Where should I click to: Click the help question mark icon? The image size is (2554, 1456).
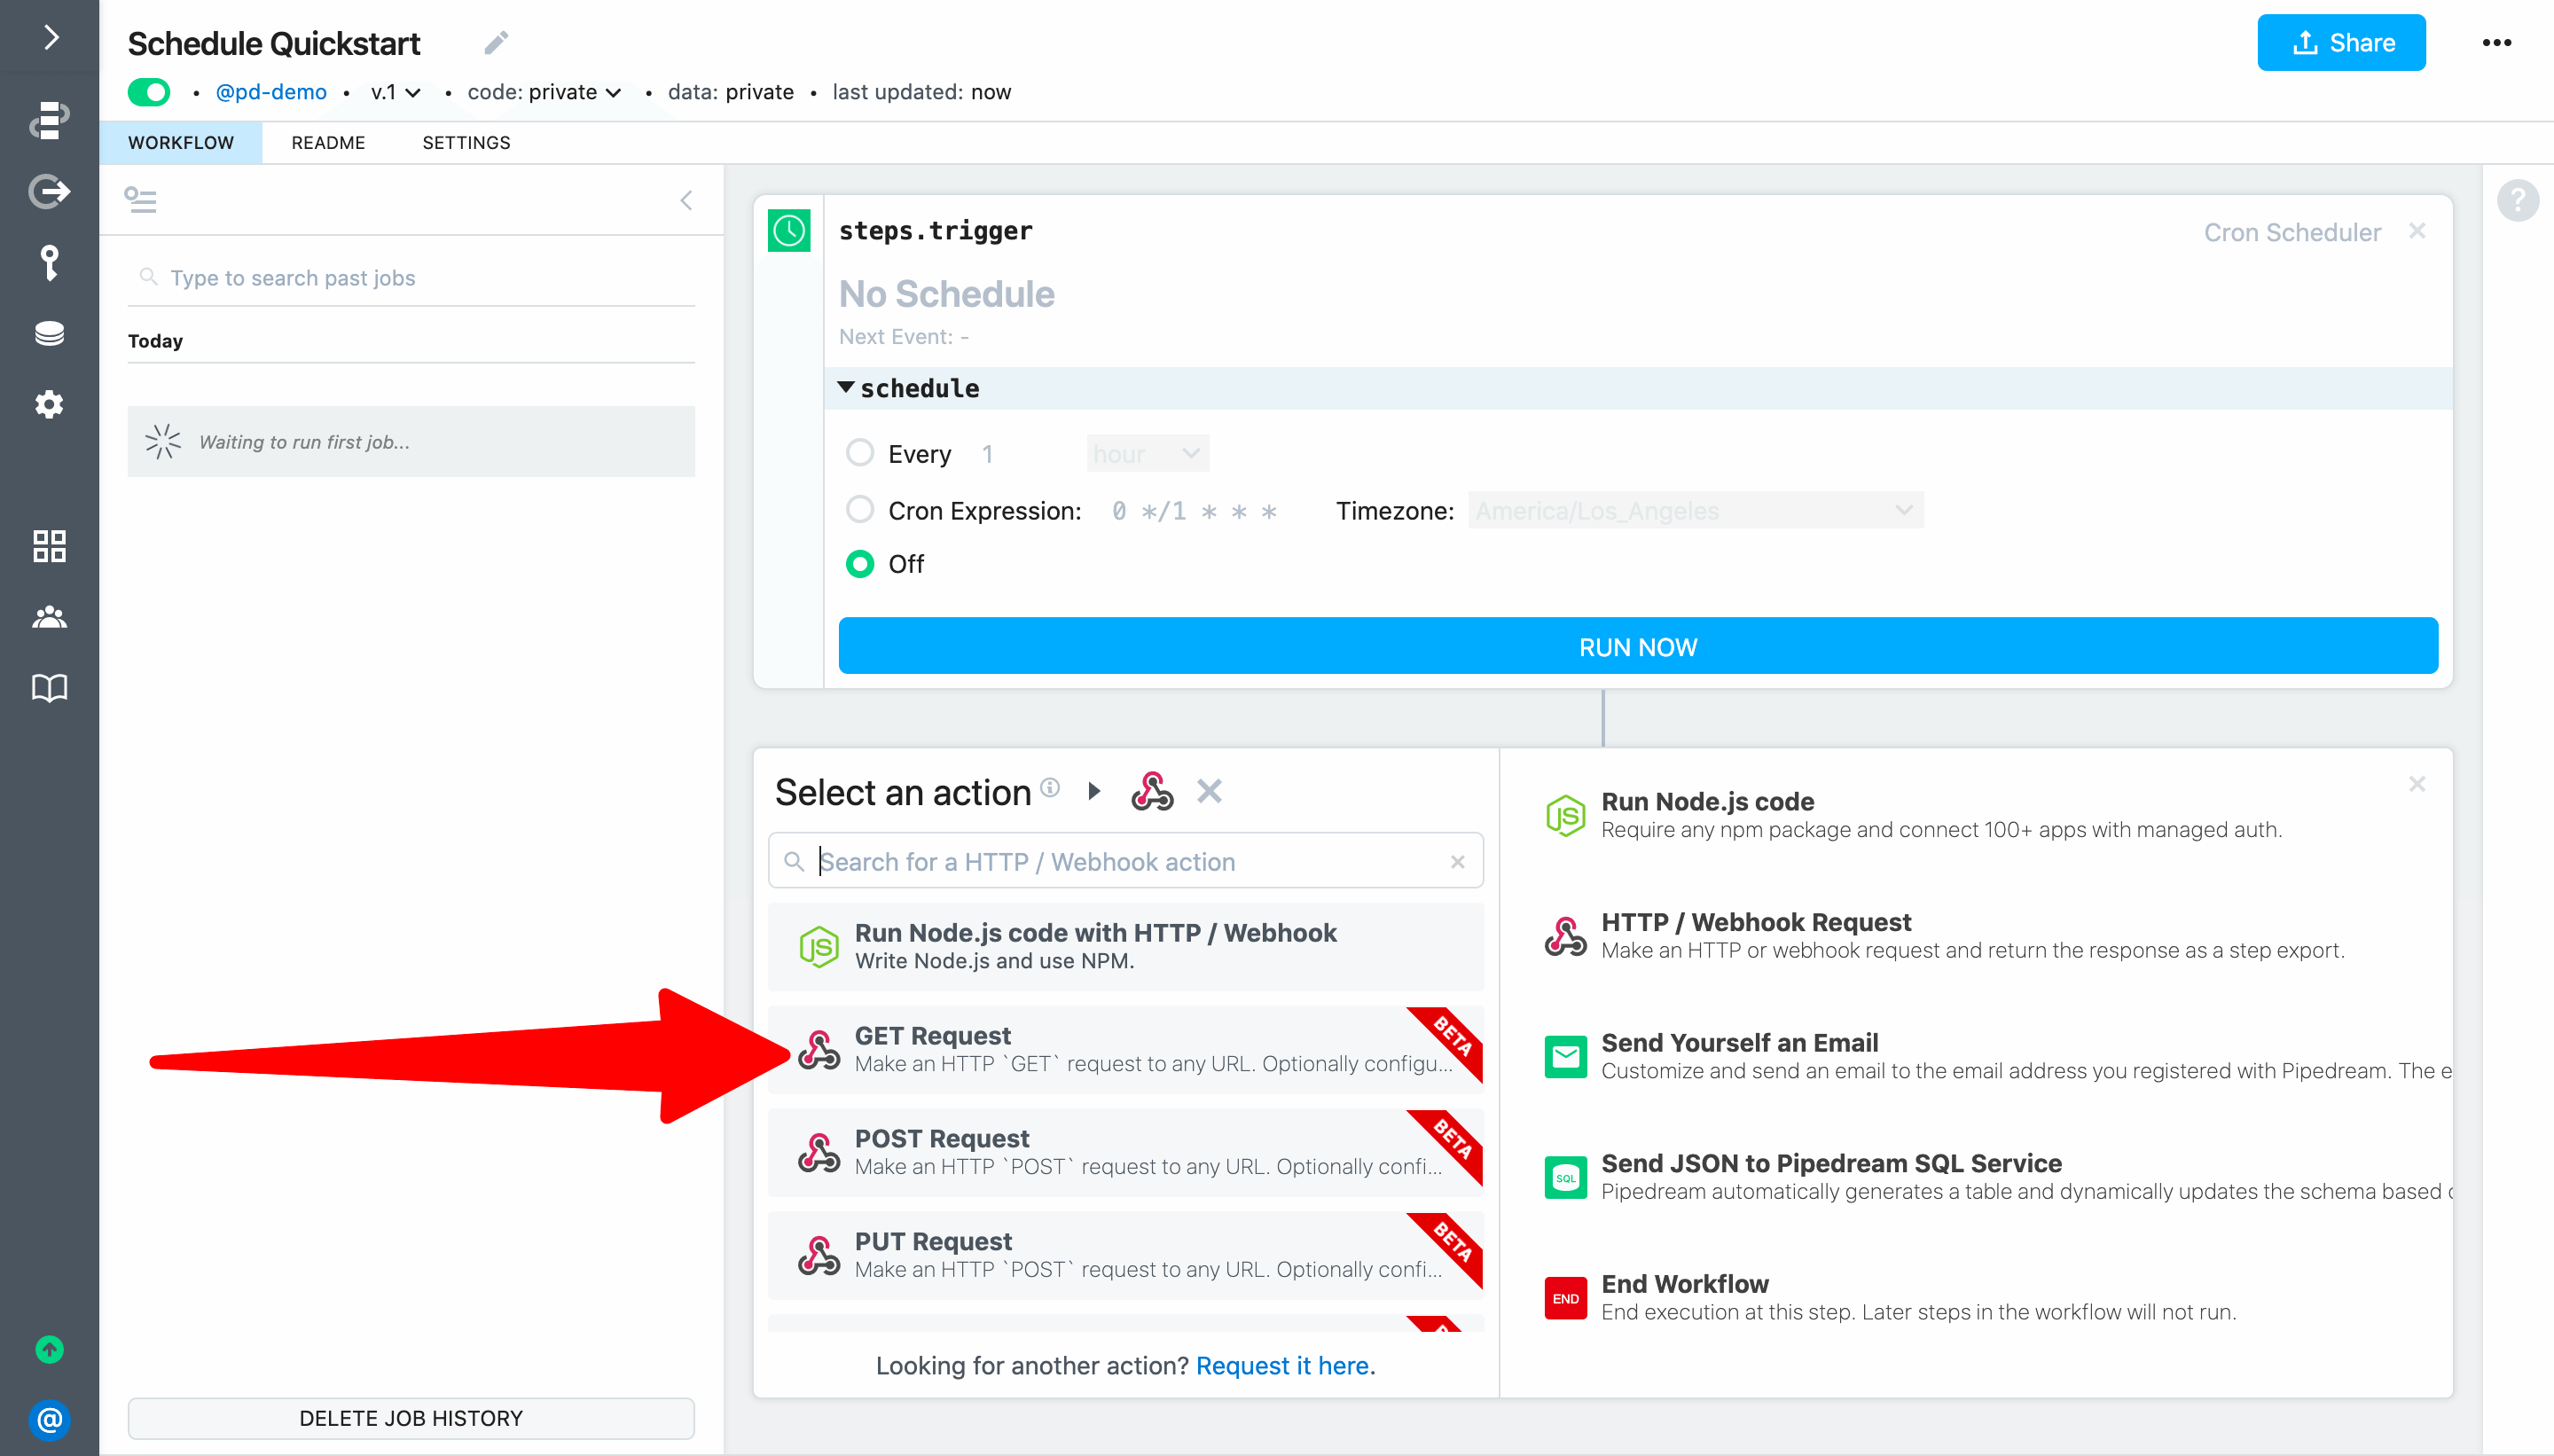[2517, 200]
